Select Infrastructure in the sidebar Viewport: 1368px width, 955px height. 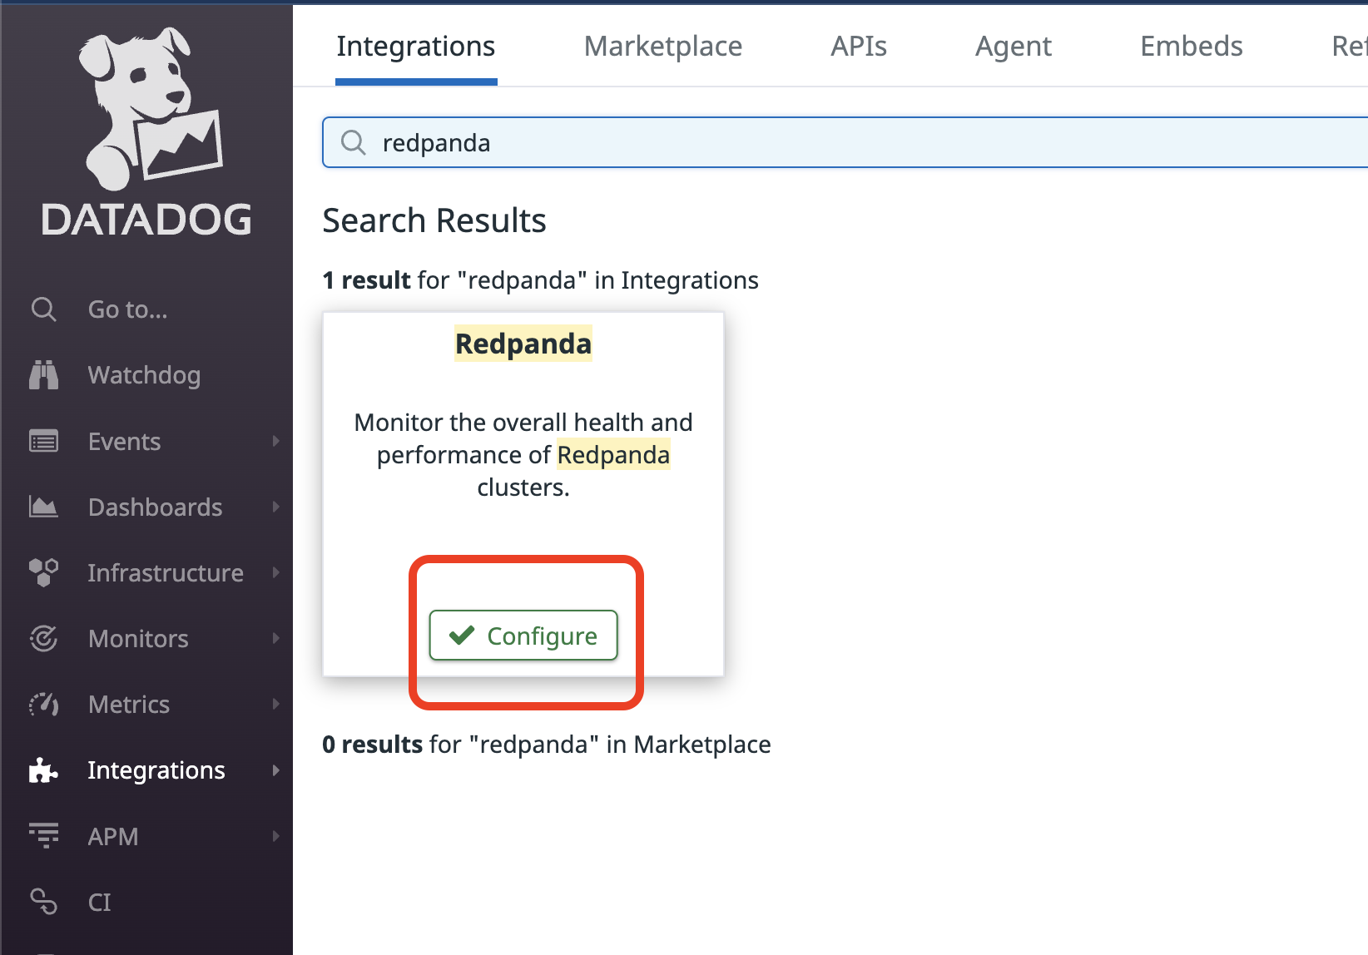(166, 572)
